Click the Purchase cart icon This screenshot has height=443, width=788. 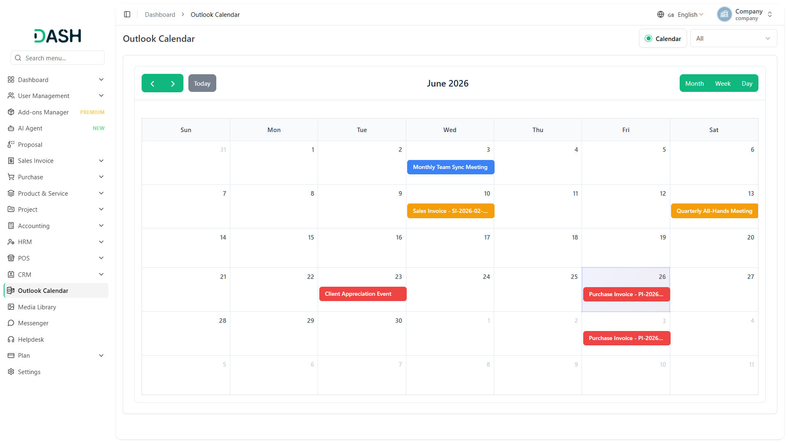click(x=11, y=177)
